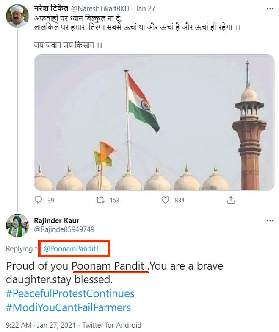Click the reply icon under Naresh Tikait's tweet
The height and width of the screenshot is (332, 279).
(38, 200)
